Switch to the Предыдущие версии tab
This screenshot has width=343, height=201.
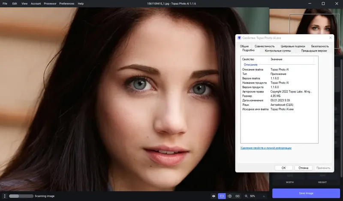pos(314,50)
